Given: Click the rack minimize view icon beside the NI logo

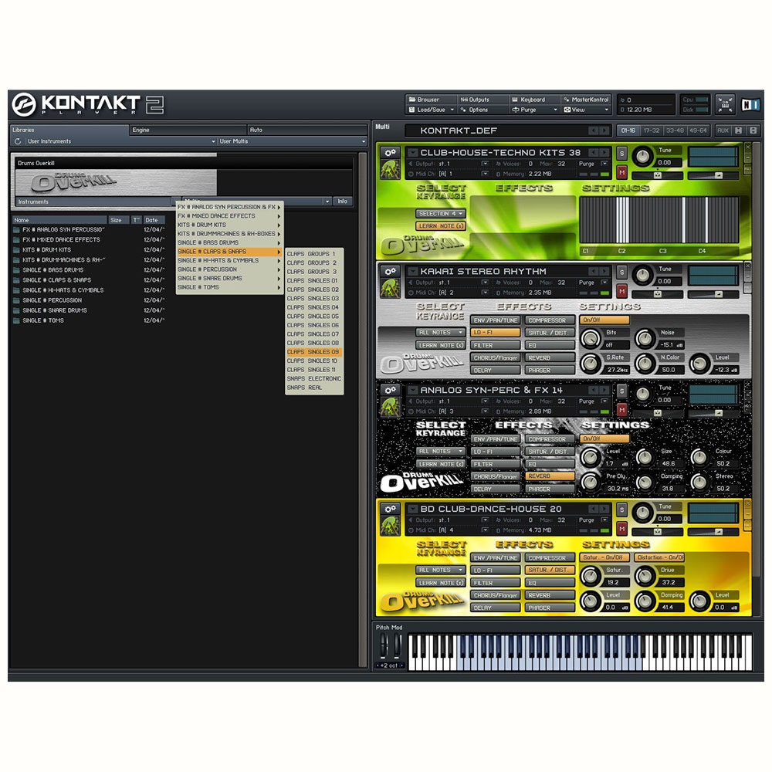Looking at the screenshot, I should (725, 105).
